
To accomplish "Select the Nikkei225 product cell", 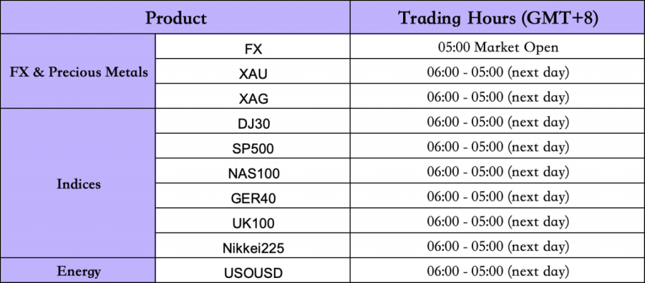I will pos(253,247).
